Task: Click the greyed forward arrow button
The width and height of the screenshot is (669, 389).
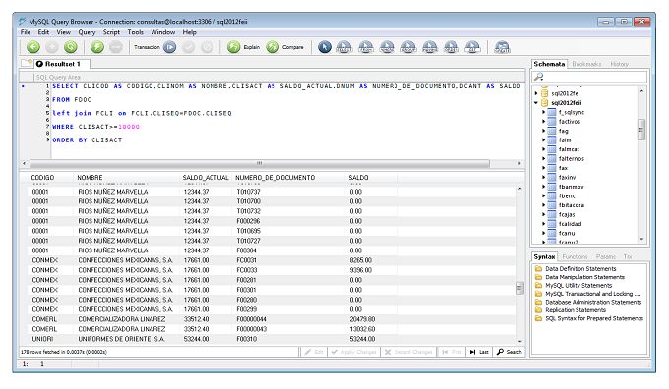Action: [x=52, y=47]
